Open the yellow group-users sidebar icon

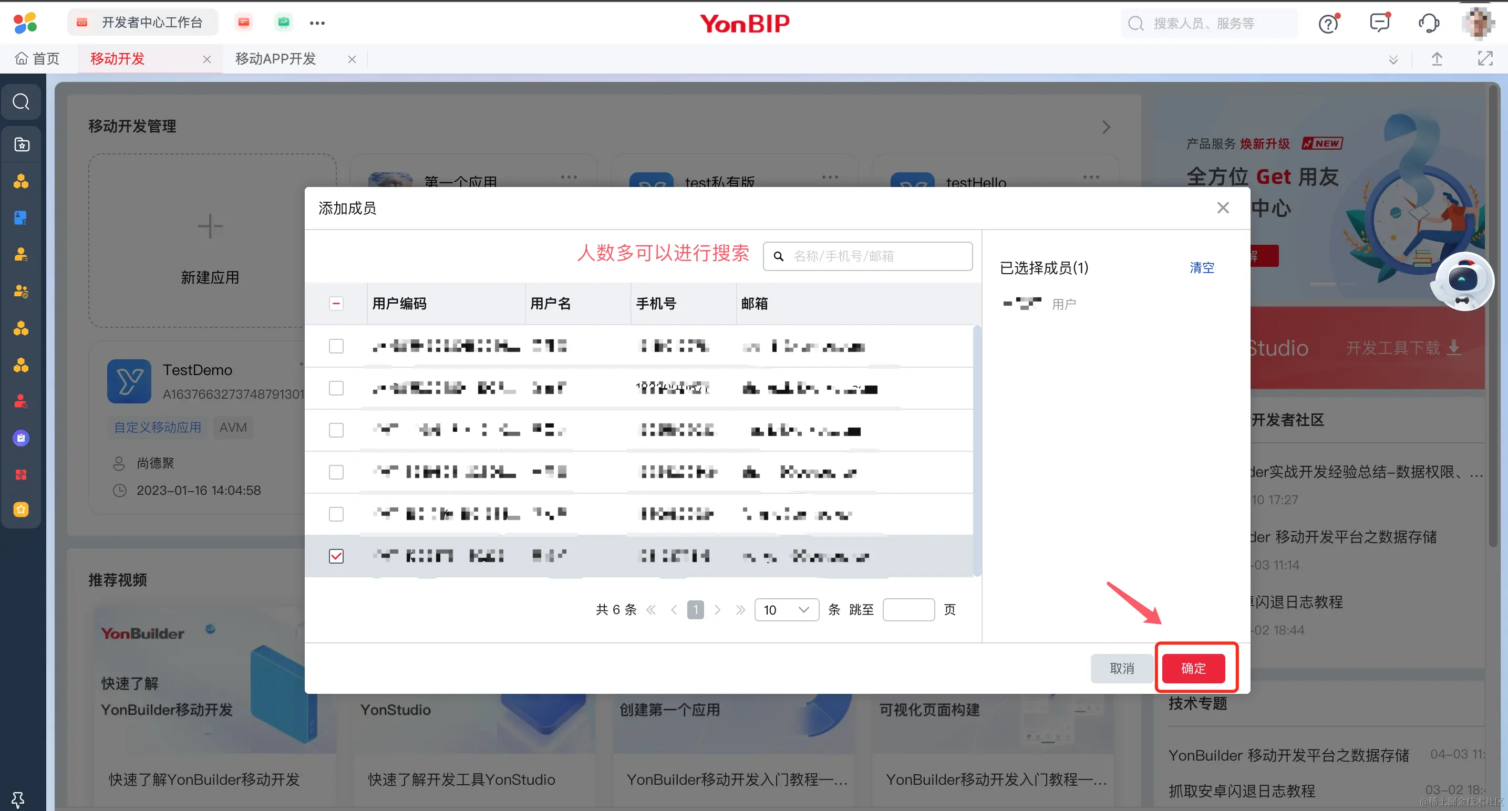(21, 291)
